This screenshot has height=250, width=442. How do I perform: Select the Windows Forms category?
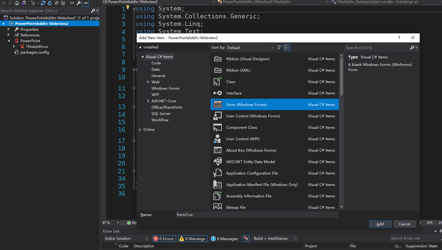[165, 88]
